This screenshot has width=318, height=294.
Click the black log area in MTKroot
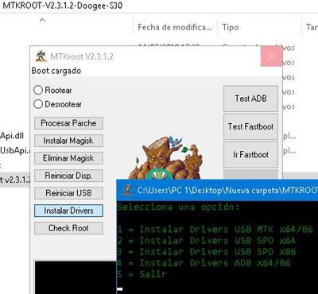pos(76,277)
